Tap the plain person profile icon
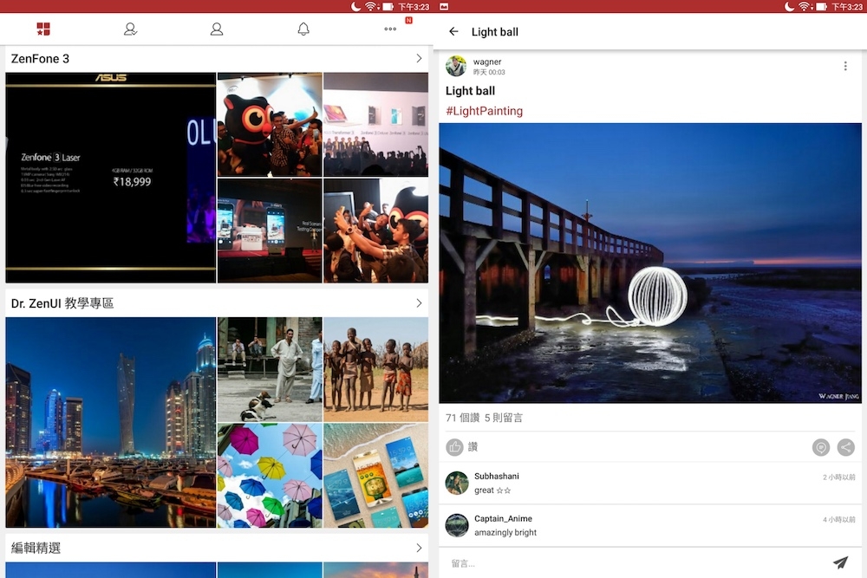867x578 pixels. point(217,29)
